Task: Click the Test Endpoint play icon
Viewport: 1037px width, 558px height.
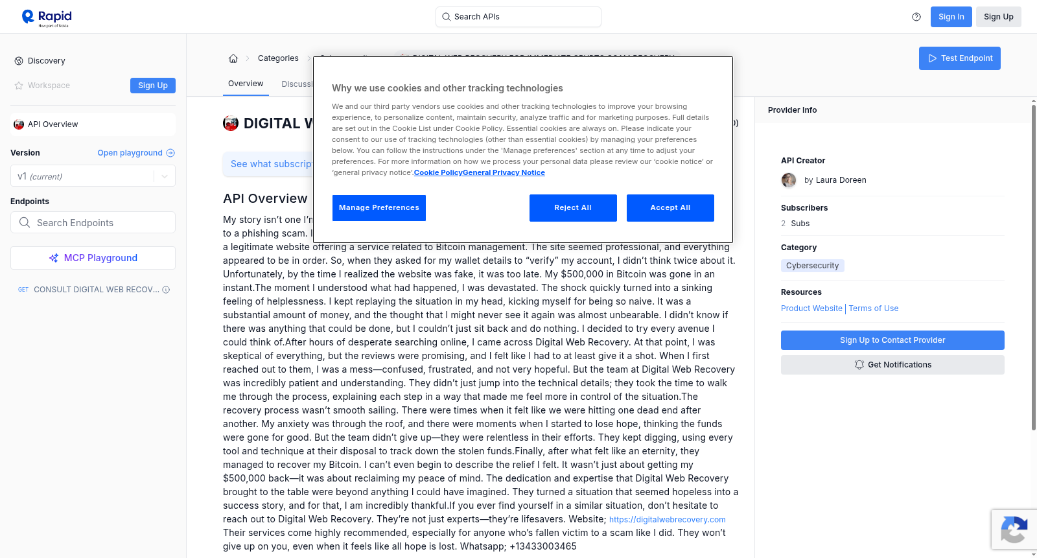Action: (932, 58)
